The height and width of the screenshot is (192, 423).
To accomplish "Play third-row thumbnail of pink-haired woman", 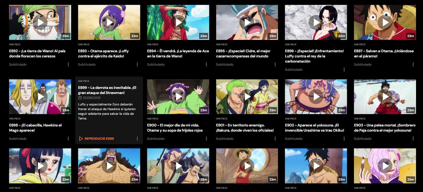I will (385, 166).
